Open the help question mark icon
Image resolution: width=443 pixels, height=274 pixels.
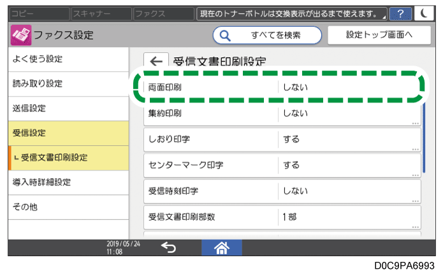(400, 13)
